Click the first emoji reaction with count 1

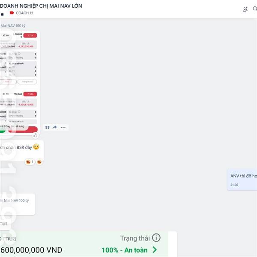point(30,162)
